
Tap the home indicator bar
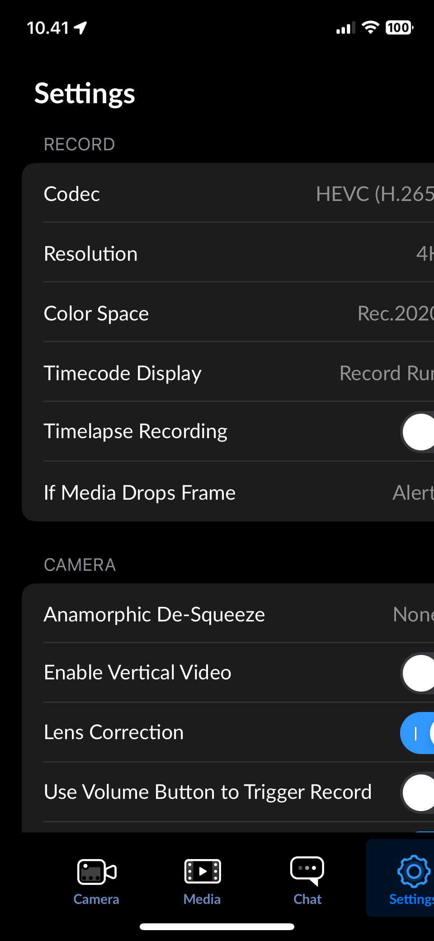[x=217, y=927]
